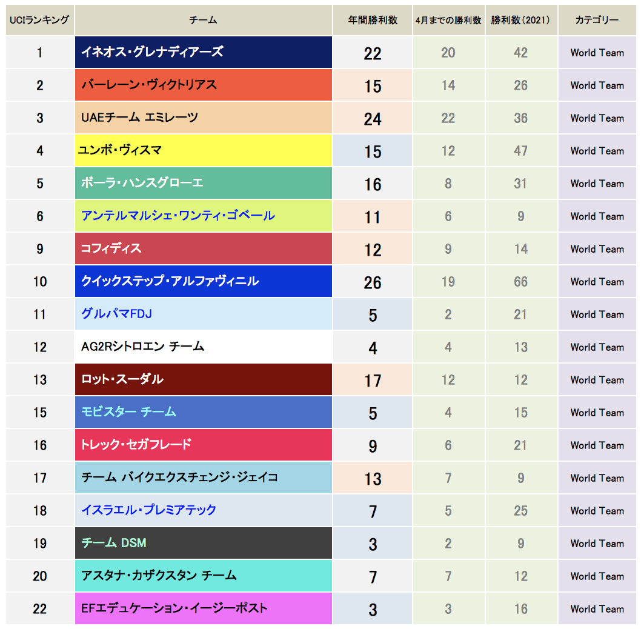The image size is (641, 629).
Task: Click 2021 wins value 16 for EFエデュケーション
Action: click(x=521, y=609)
